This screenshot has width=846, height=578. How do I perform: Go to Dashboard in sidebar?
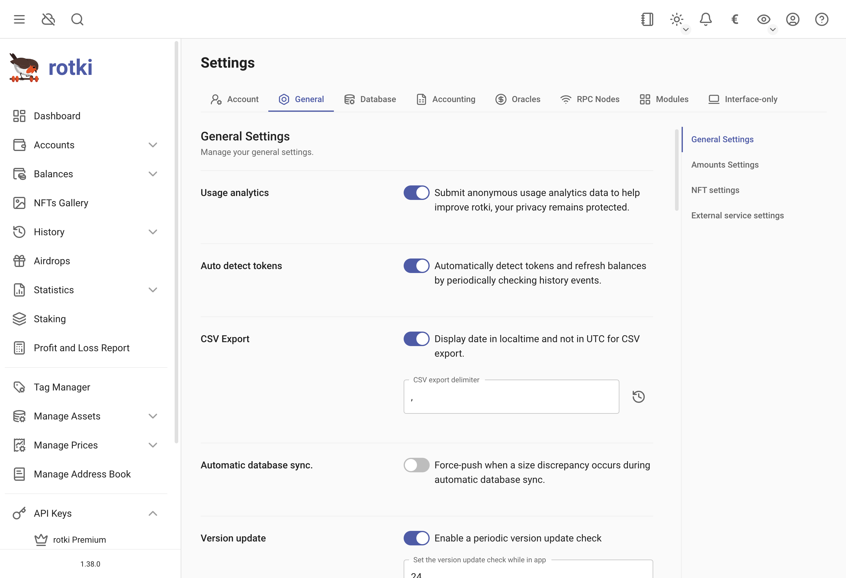click(x=86, y=116)
